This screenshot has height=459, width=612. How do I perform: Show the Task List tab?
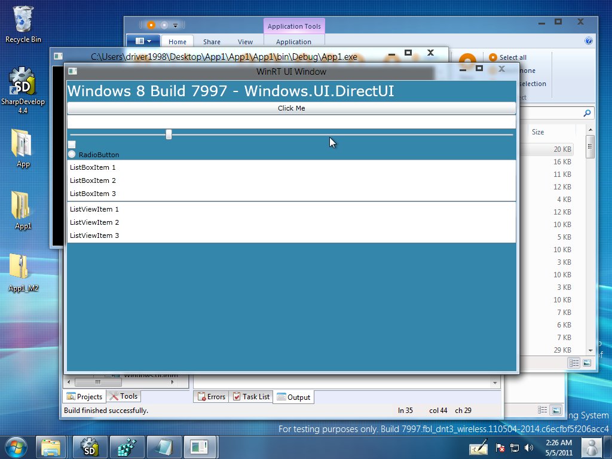point(251,397)
